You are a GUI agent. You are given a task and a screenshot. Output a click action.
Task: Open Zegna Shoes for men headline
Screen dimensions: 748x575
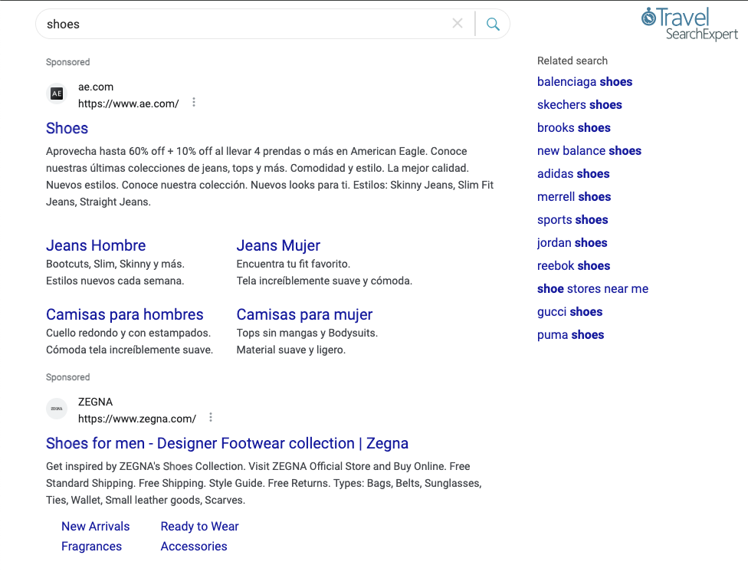coord(227,443)
